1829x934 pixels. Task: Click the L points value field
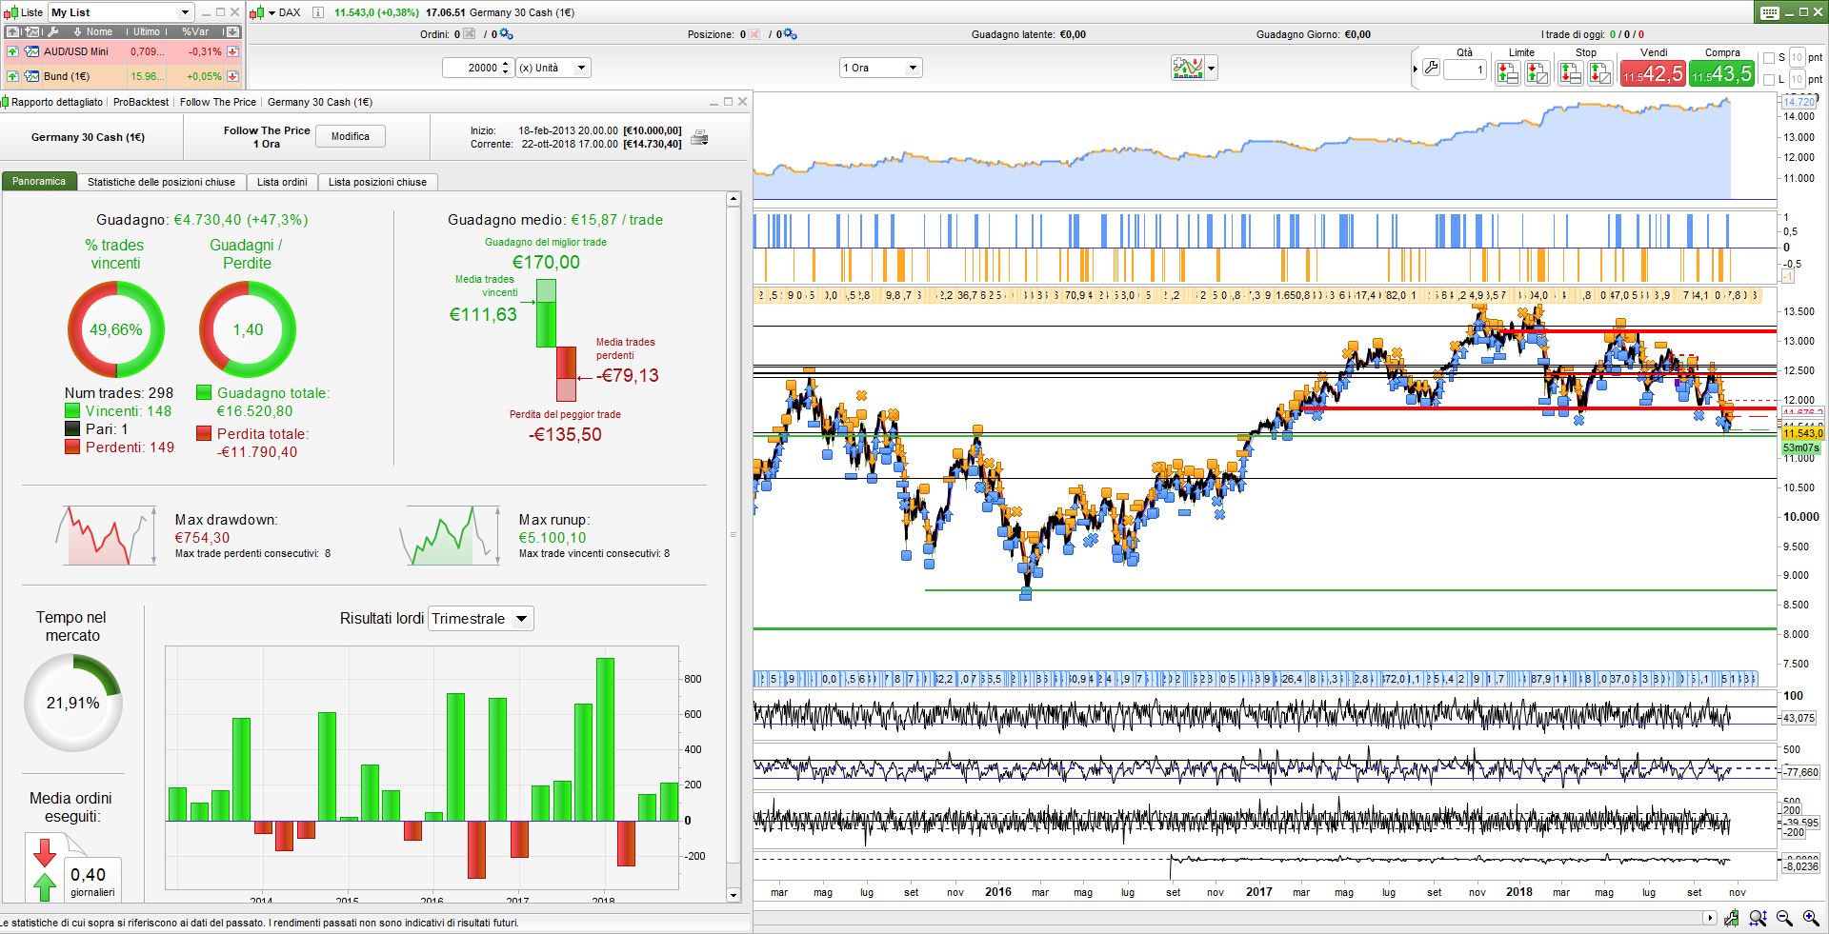[x=1797, y=80]
